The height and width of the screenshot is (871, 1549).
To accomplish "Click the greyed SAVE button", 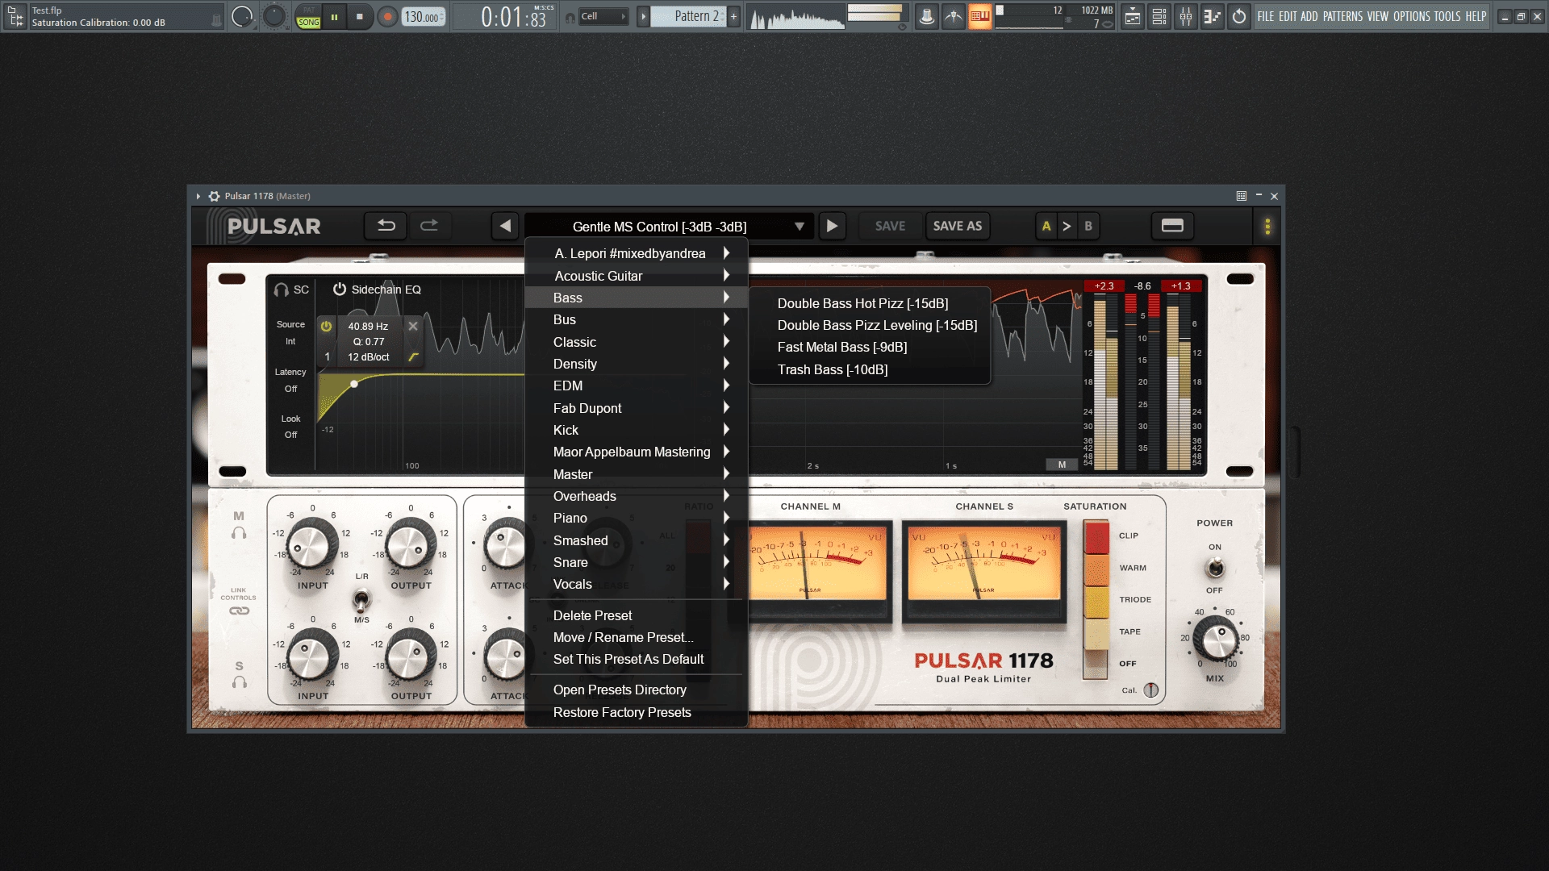I will click(890, 226).
